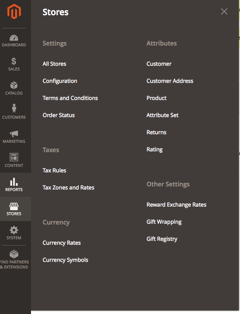Screen dimensions: 240x314
Task: Select Currency Symbols link
Action: [65, 260]
